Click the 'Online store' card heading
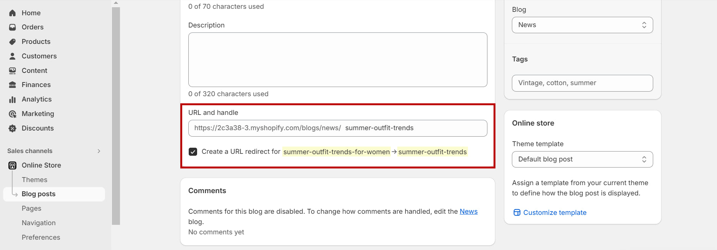Screen dimensions: 717x250 (x=533, y=123)
